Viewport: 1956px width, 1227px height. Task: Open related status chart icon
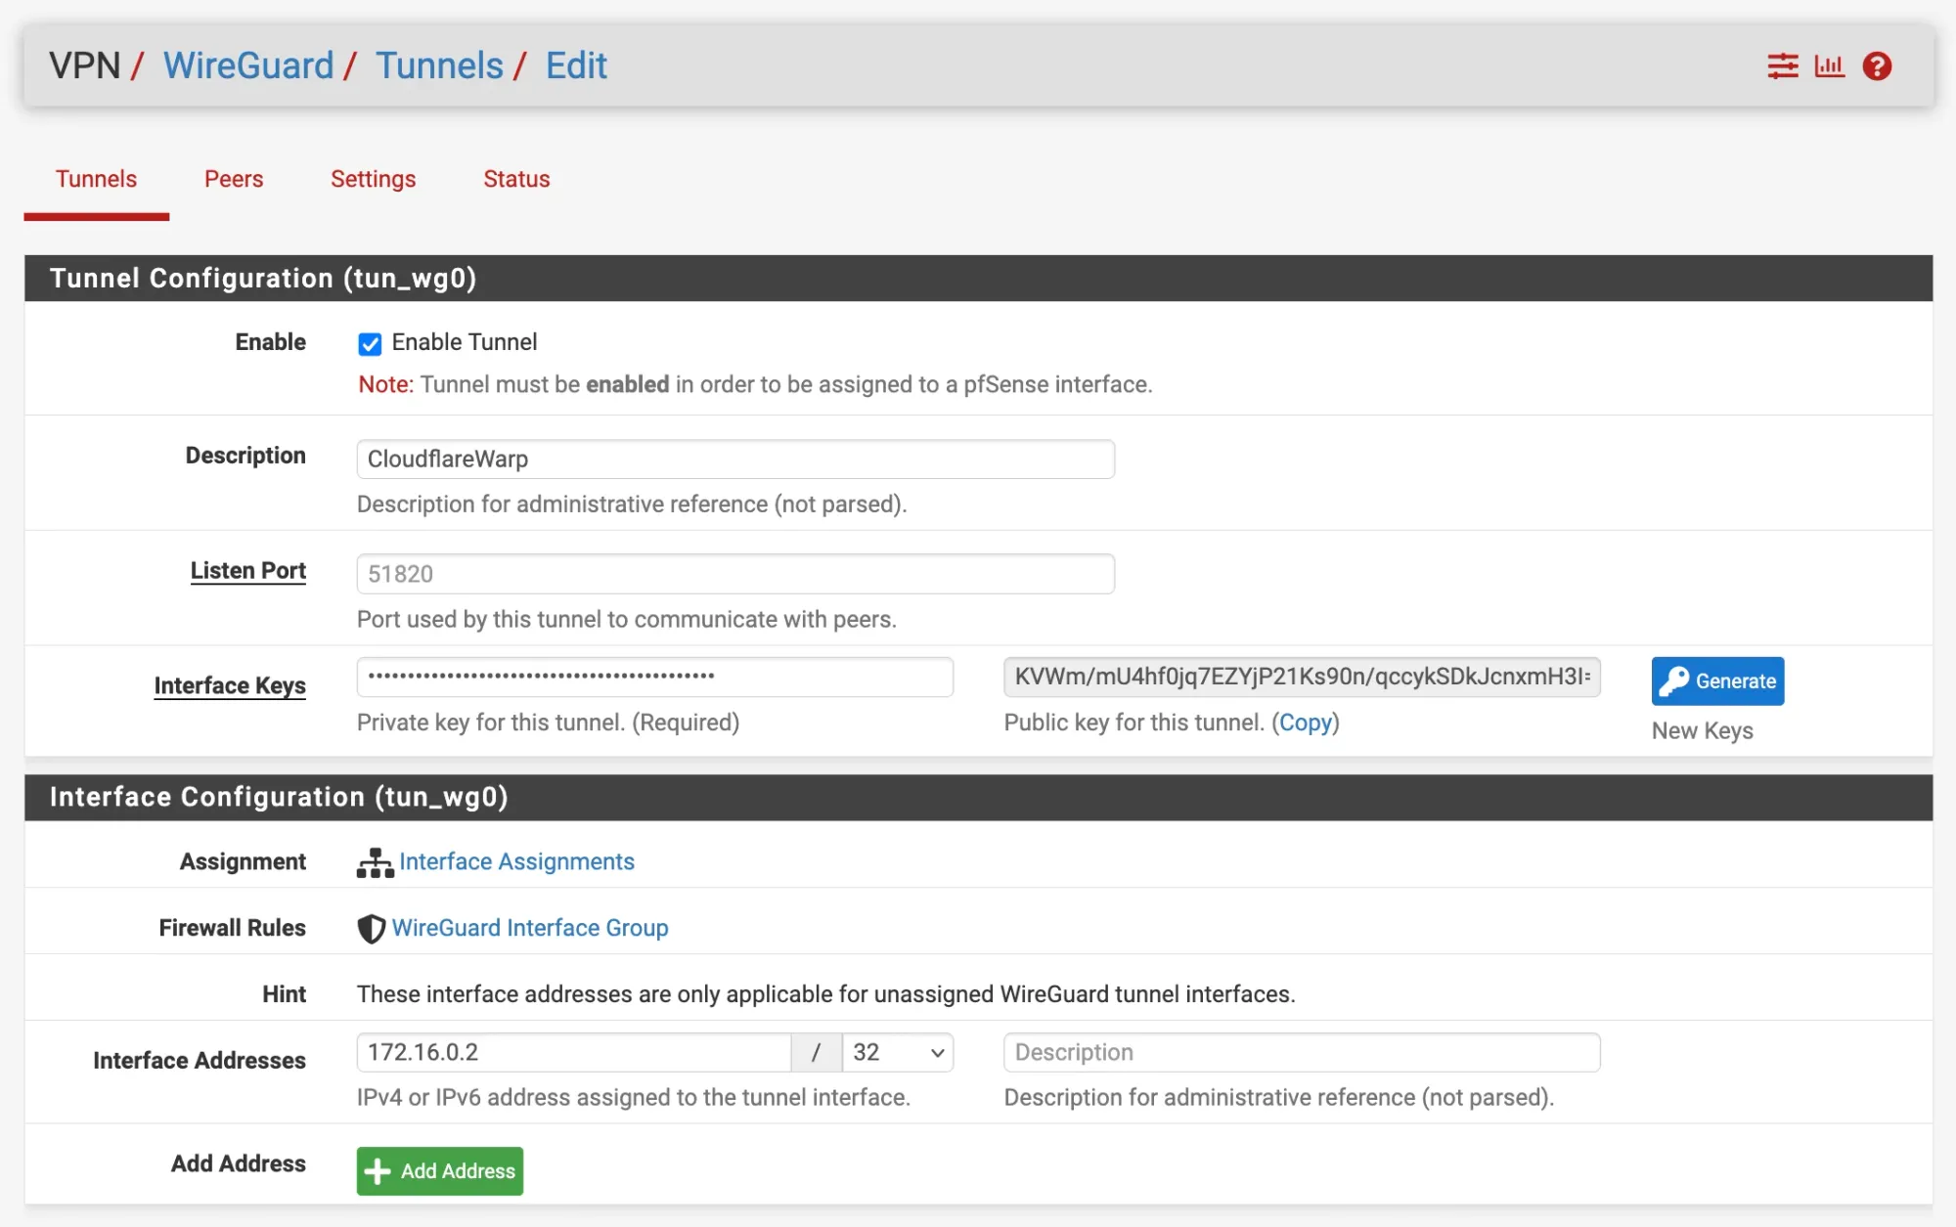pos(1829,66)
